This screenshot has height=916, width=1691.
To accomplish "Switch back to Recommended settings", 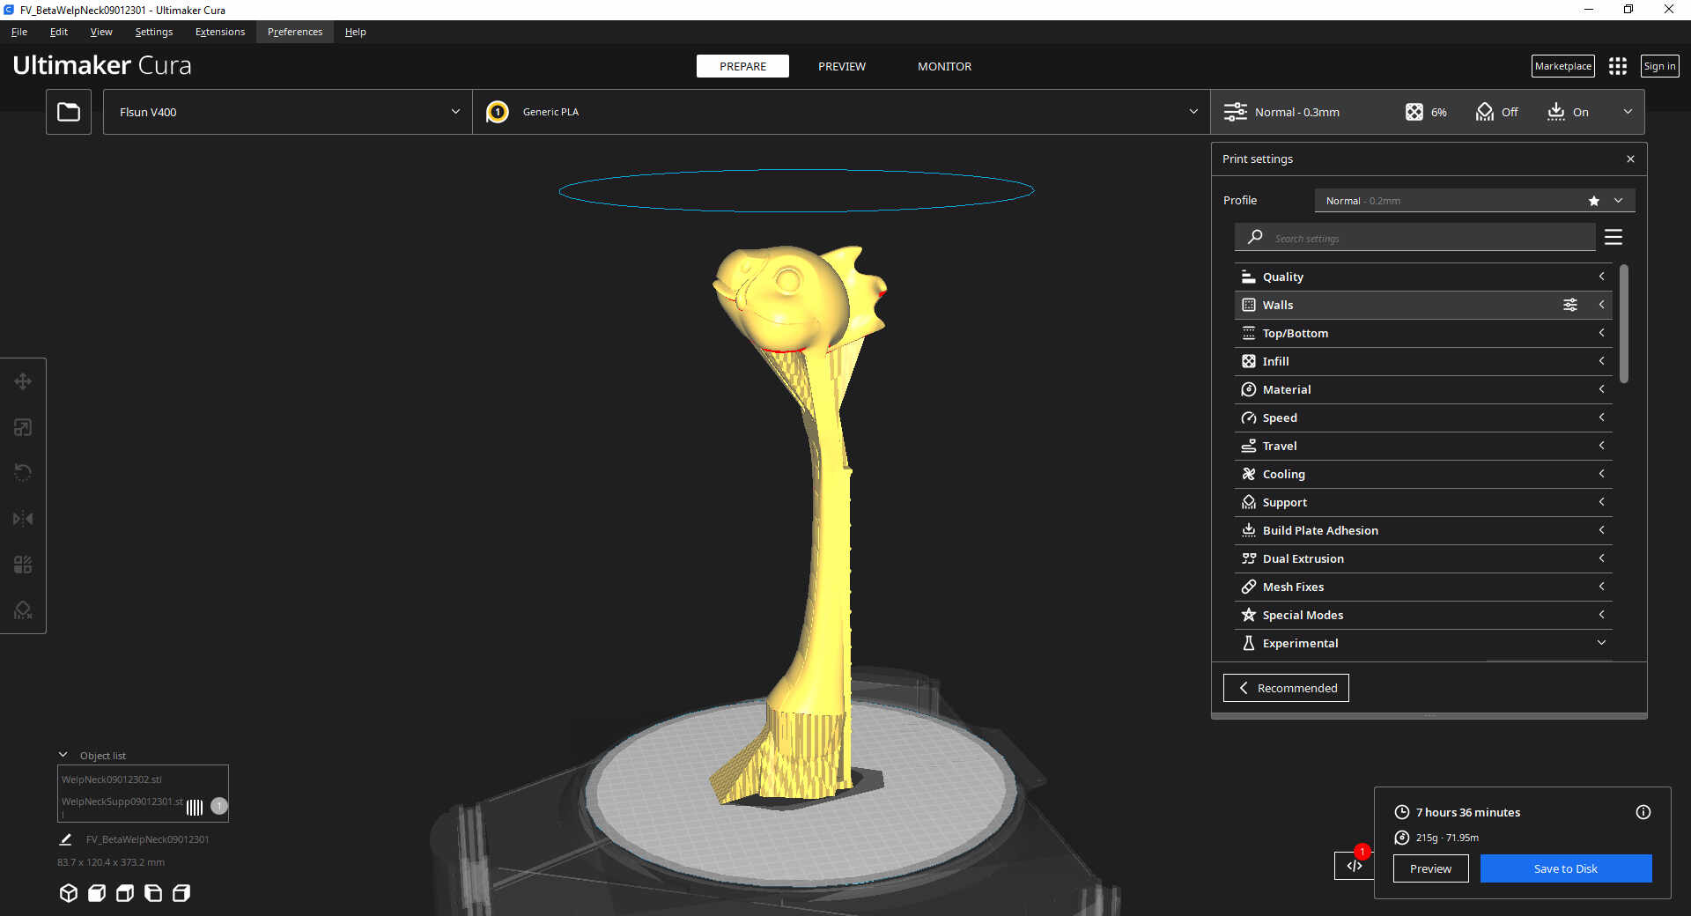I will [x=1286, y=688].
